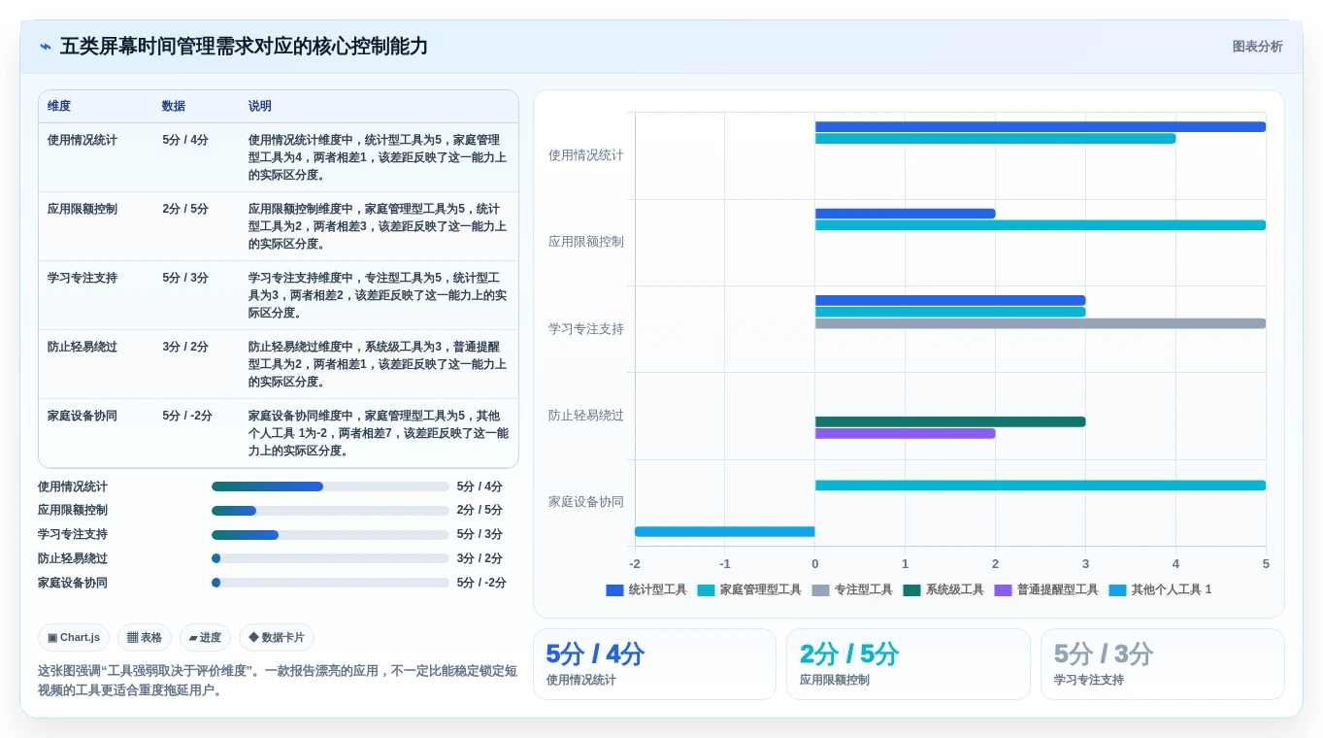Image resolution: width=1323 pixels, height=738 pixels.
Task: Select the 数据卡片 tag chip
Action: point(277,638)
